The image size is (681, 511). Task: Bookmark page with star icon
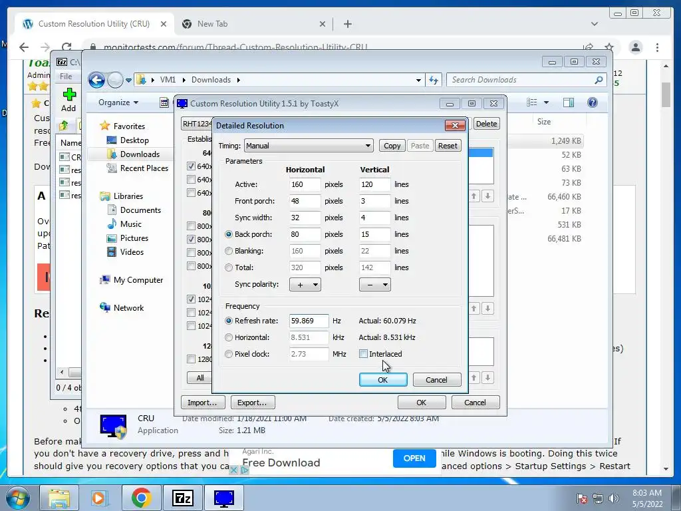click(x=609, y=47)
